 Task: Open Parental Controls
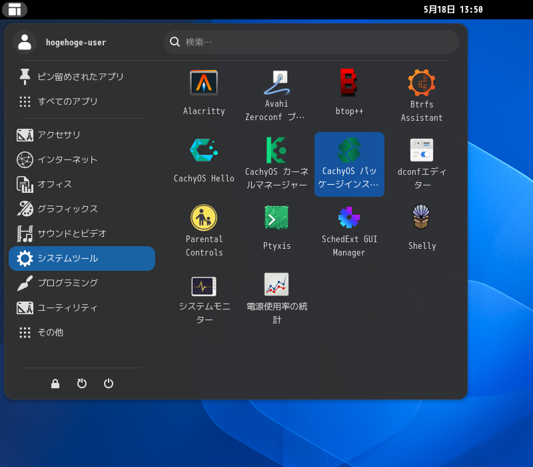coord(204,231)
